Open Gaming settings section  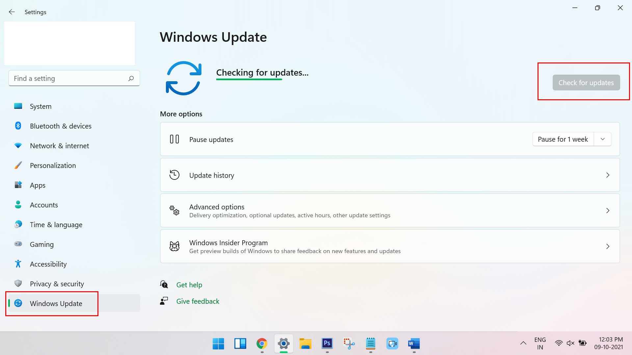[x=41, y=244]
